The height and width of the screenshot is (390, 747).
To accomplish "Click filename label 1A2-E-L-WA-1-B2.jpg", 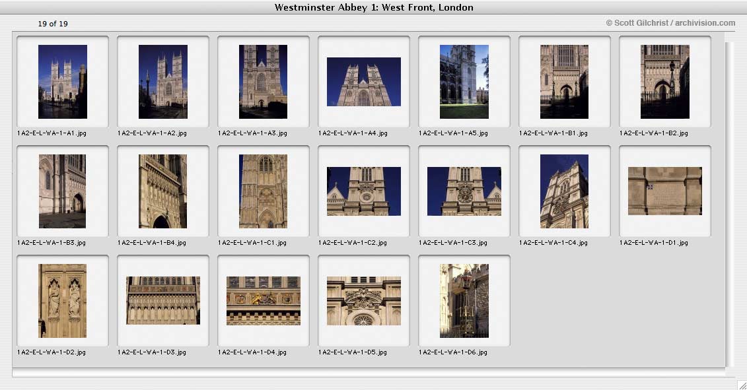I will pos(654,133).
